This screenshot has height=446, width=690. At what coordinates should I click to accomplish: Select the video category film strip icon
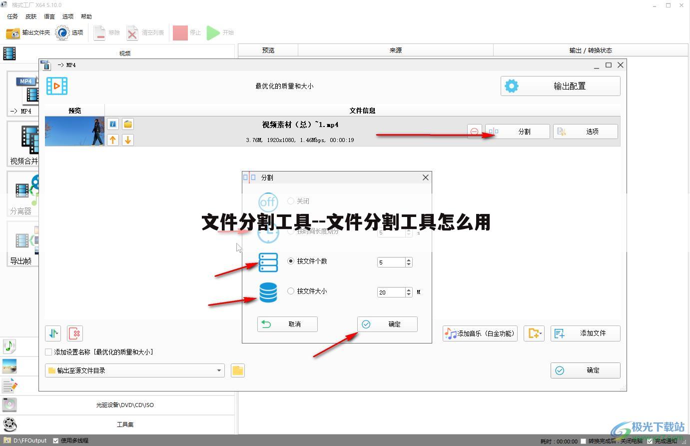[x=9, y=53]
